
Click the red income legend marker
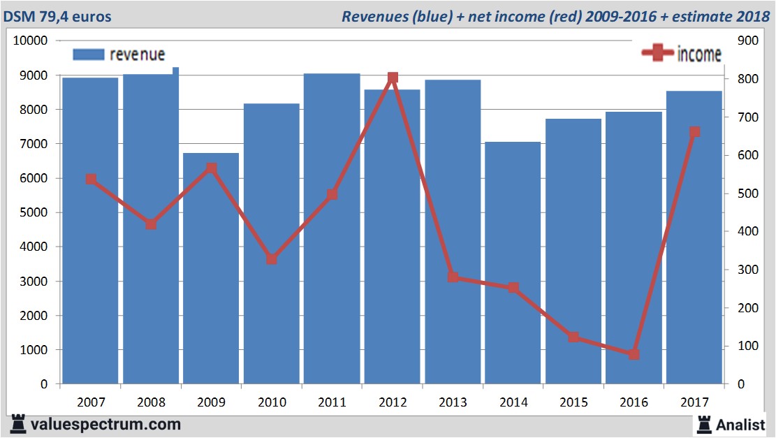pyautogui.click(x=657, y=54)
